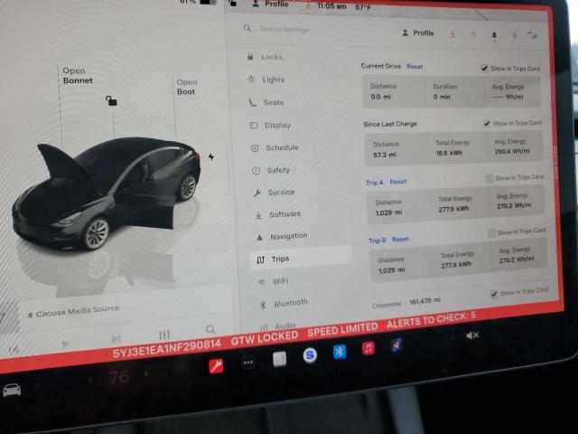Tap the charge port lightning icon

pyautogui.click(x=210, y=156)
